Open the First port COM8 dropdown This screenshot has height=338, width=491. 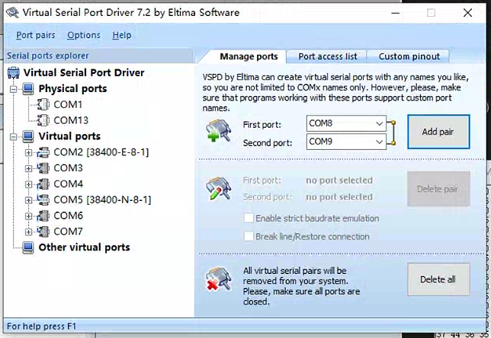coord(379,123)
